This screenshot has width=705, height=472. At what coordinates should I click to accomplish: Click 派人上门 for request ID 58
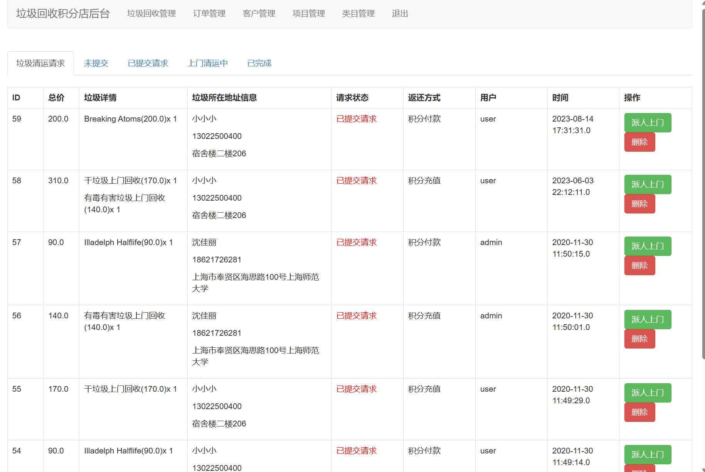tap(647, 184)
